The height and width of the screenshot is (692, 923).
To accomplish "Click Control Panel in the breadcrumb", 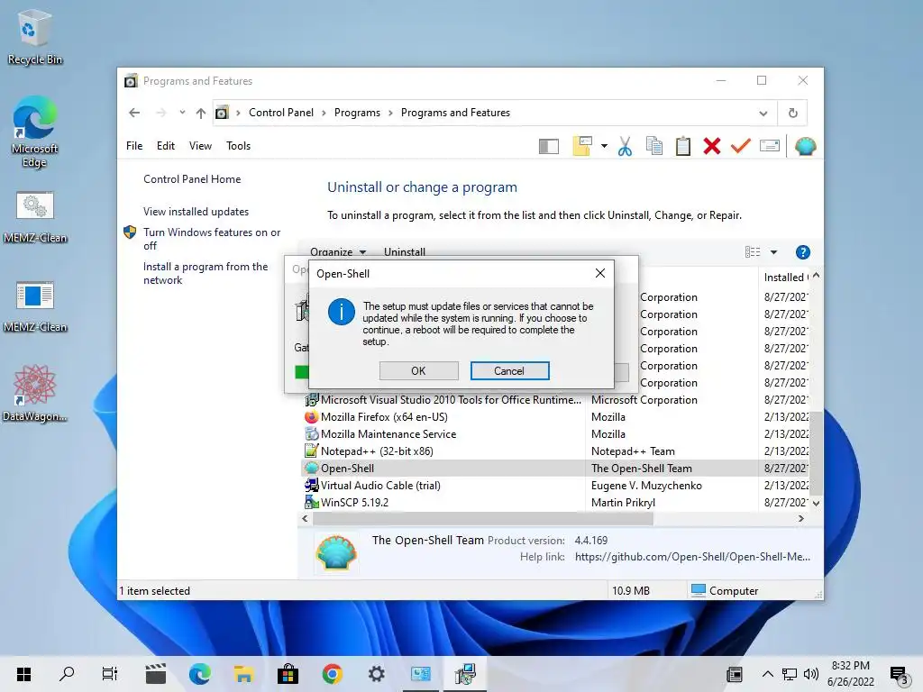I will 281,113.
